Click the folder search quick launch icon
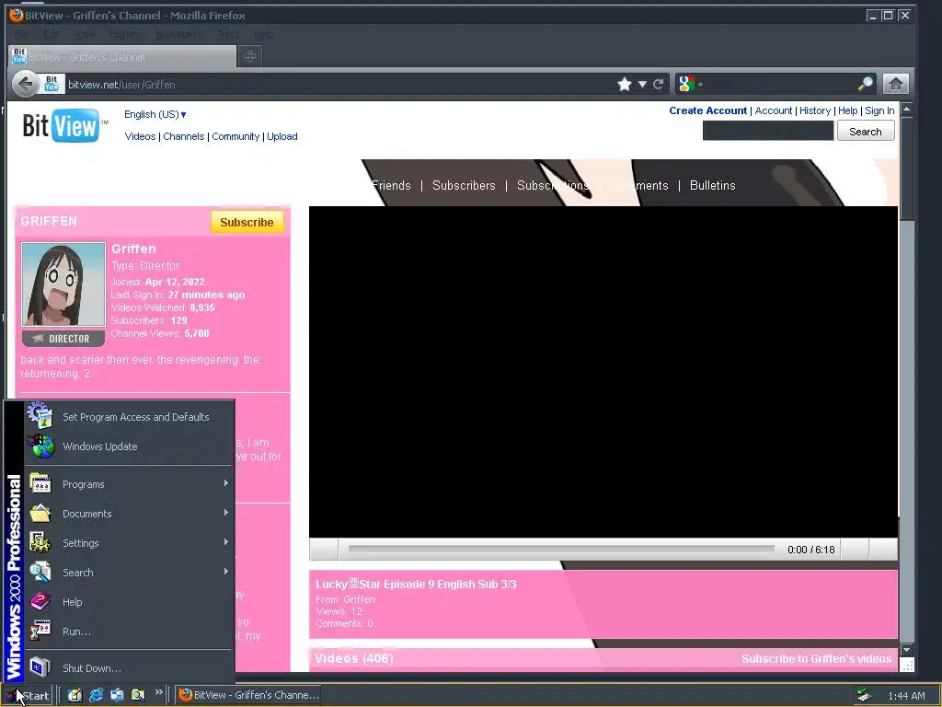 pyautogui.click(x=138, y=695)
